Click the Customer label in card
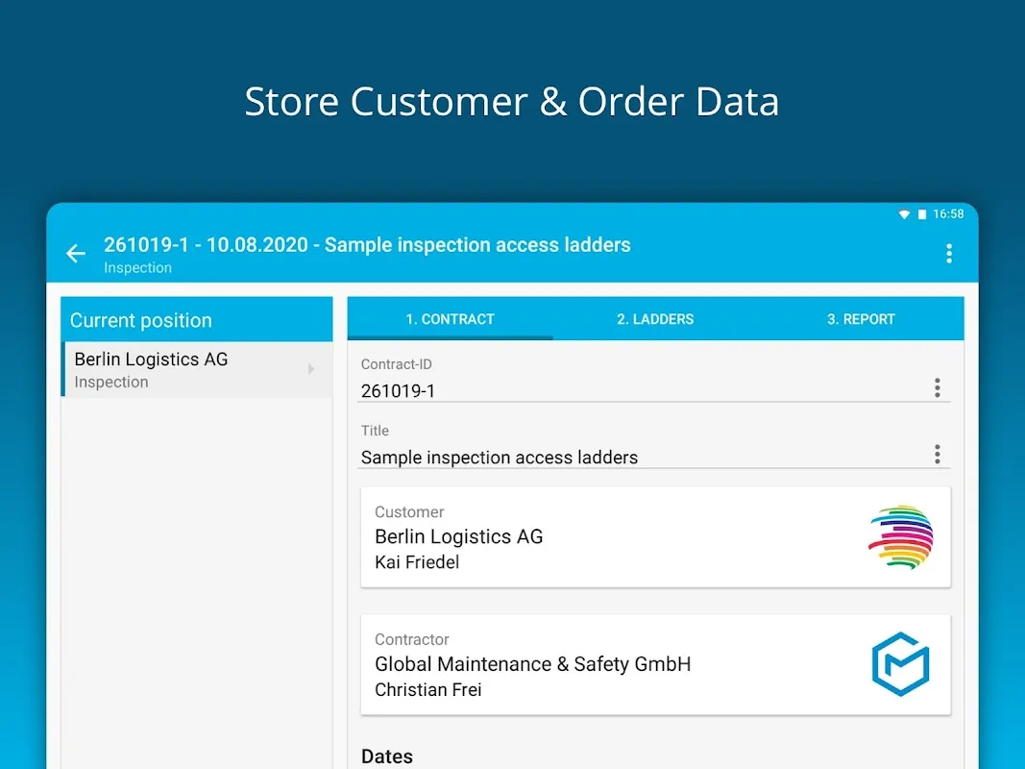The image size is (1025, 769). 409,512
